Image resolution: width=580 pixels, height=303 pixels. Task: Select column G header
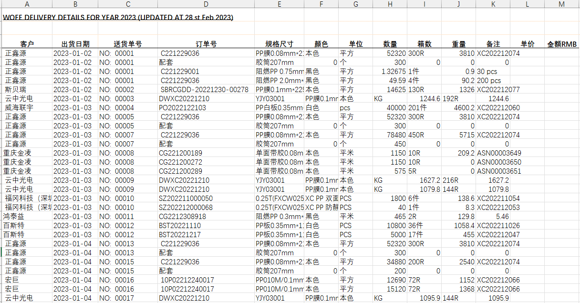pyautogui.click(x=356, y=4)
